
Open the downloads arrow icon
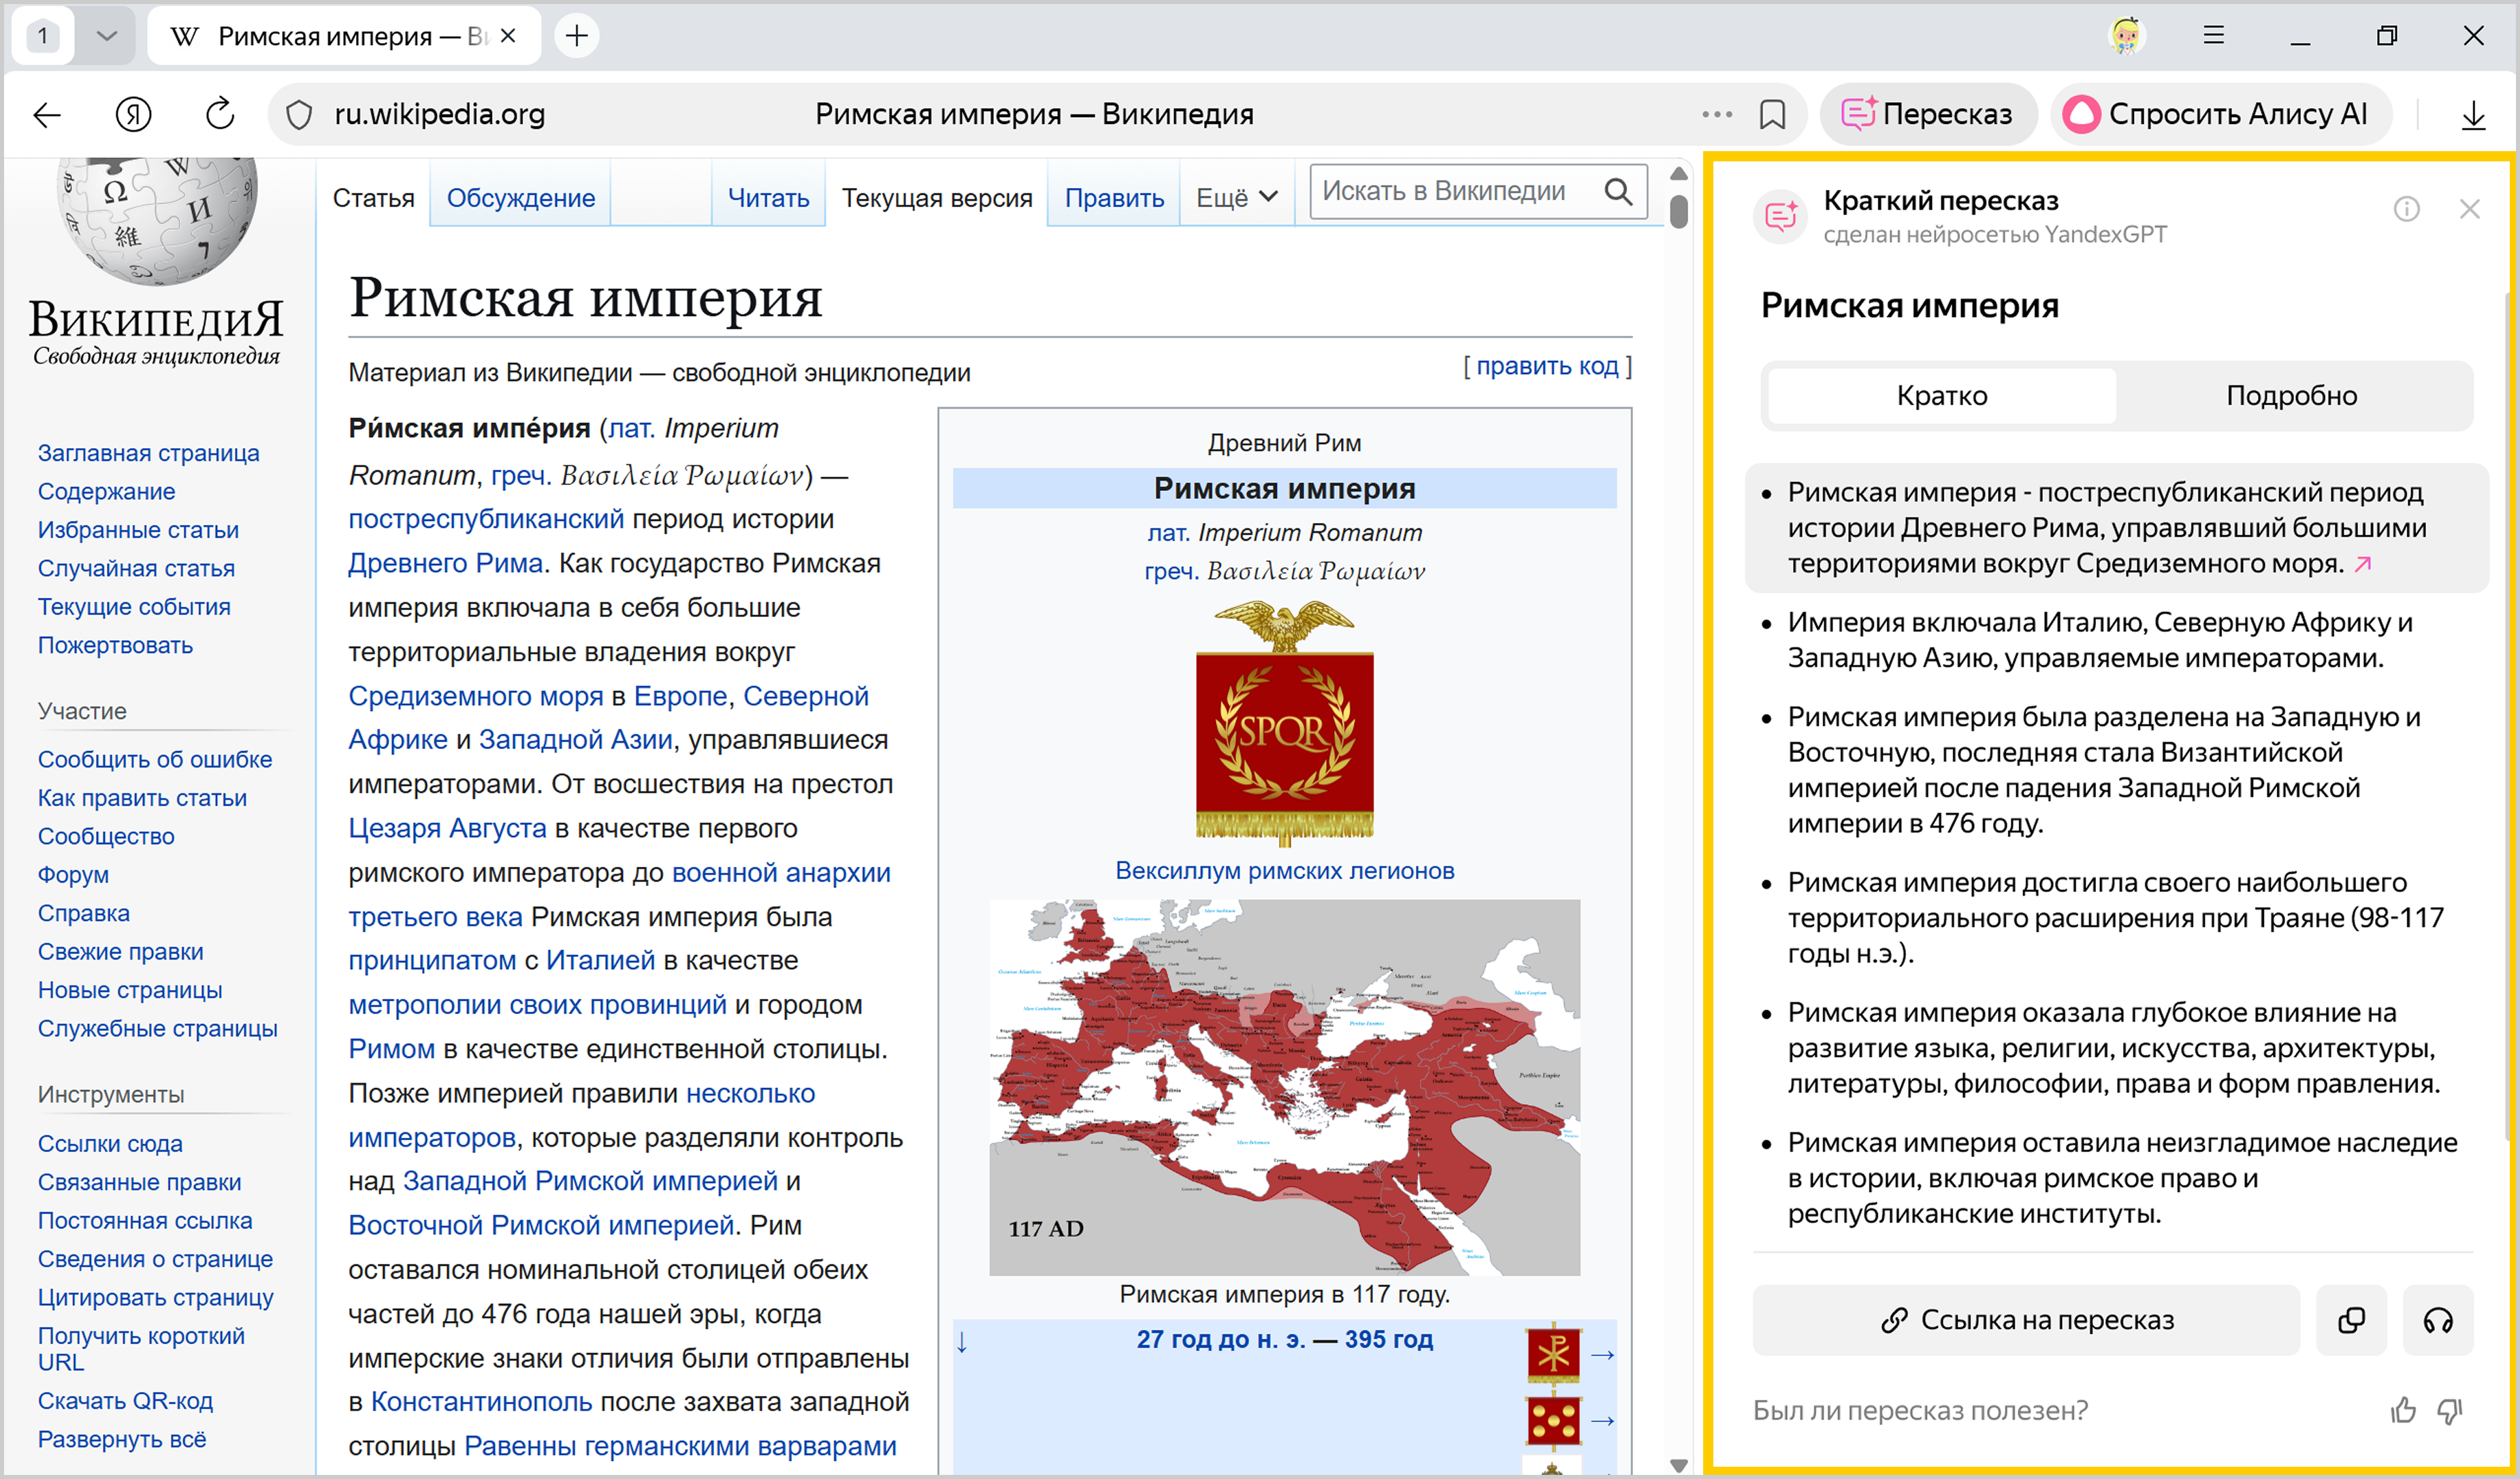pos(2473,115)
